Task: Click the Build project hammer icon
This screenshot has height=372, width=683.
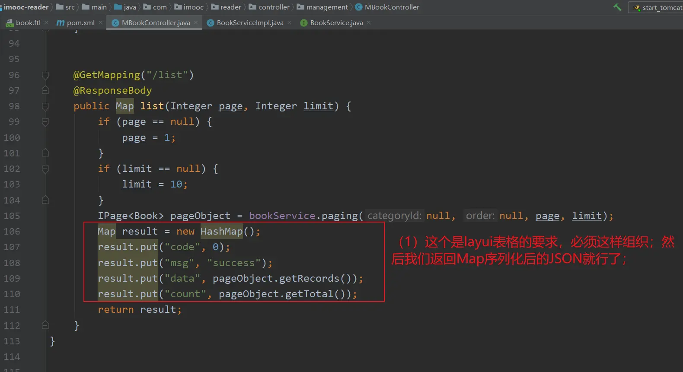Action: (x=617, y=7)
